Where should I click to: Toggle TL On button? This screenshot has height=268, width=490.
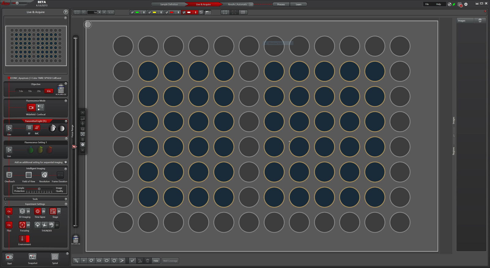[9, 211]
